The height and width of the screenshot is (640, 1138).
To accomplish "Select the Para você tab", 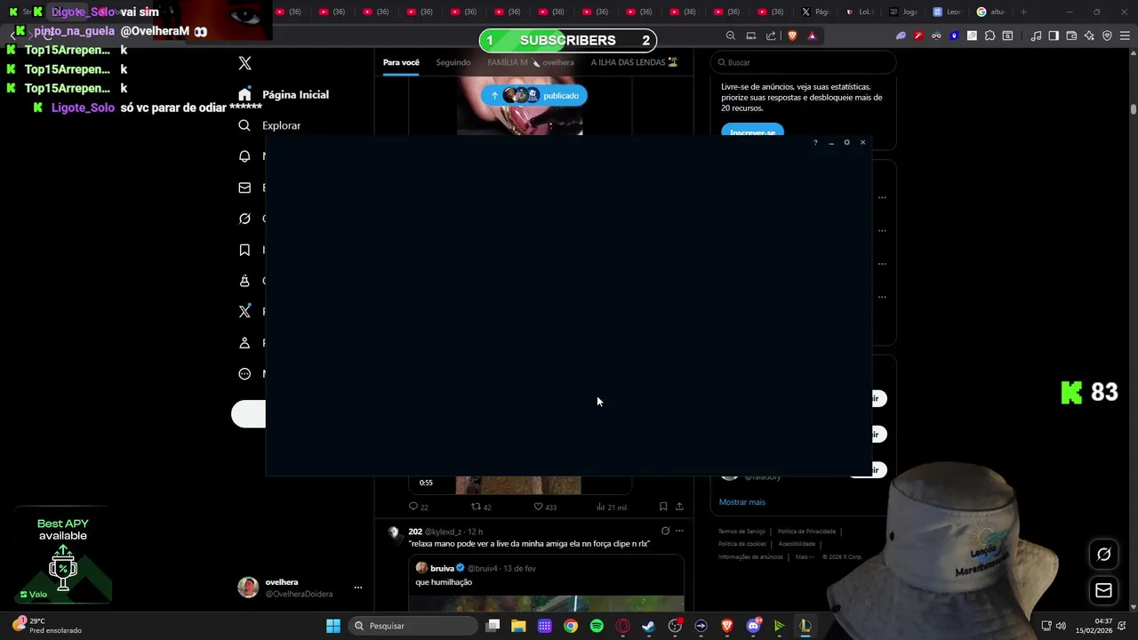I will click(x=401, y=62).
